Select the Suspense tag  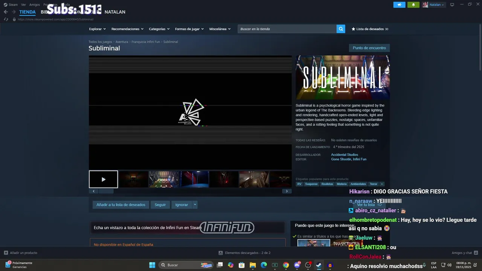tap(311, 184)
